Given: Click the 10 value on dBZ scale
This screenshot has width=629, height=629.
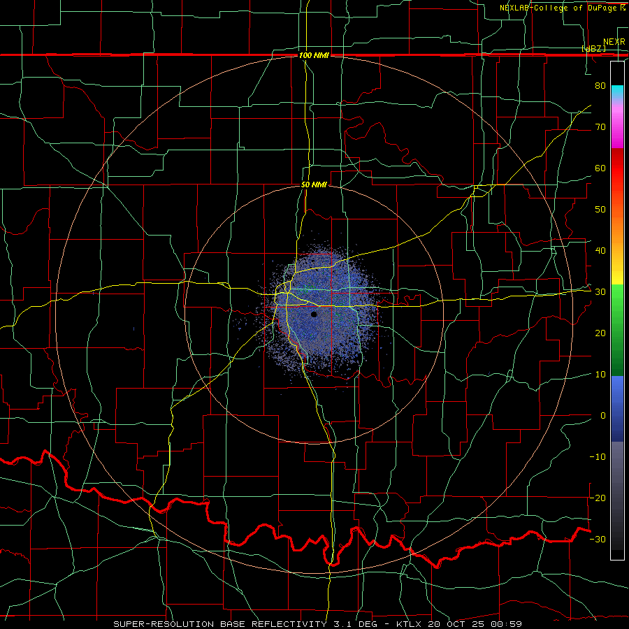Looking at the screenshot, I should [600, 375].
